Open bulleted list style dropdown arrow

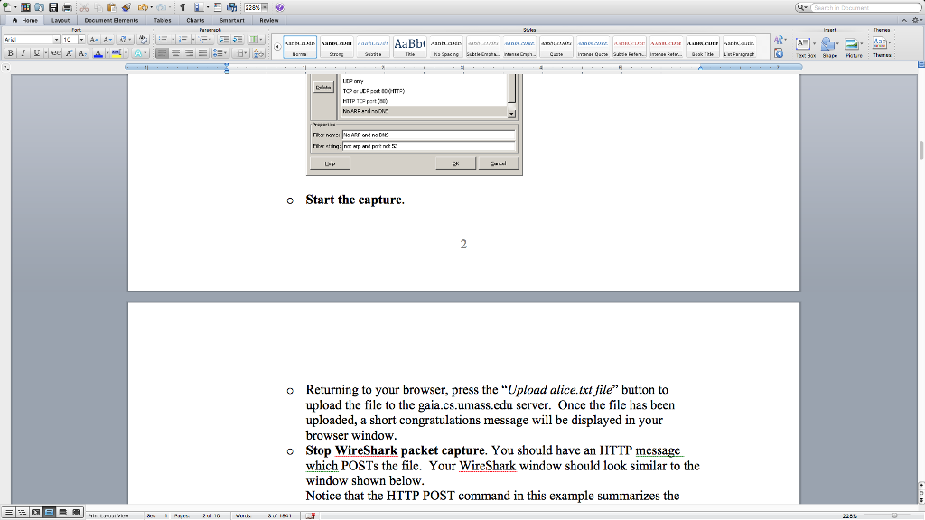173,40
